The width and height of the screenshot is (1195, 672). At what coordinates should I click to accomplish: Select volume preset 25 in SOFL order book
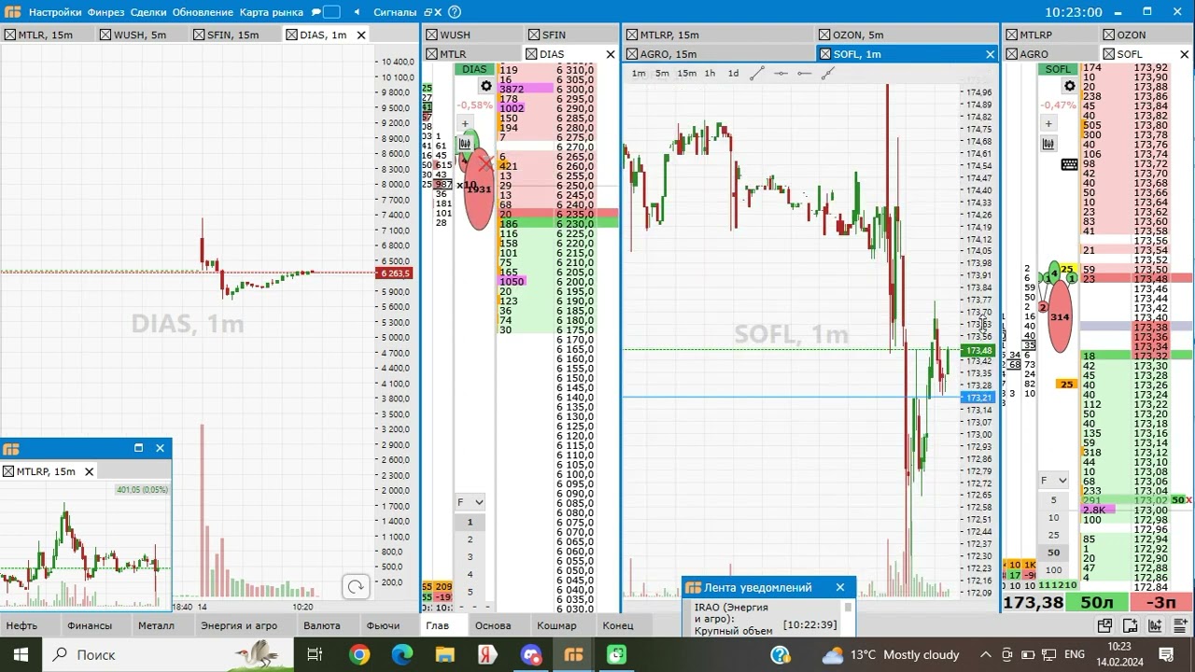[1054, 535]
